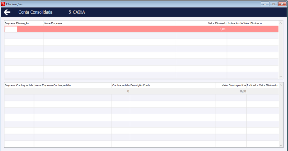Go back using the white arrow icon
The height and width of the screenshot is (151, 288).
tap(7, 12)
